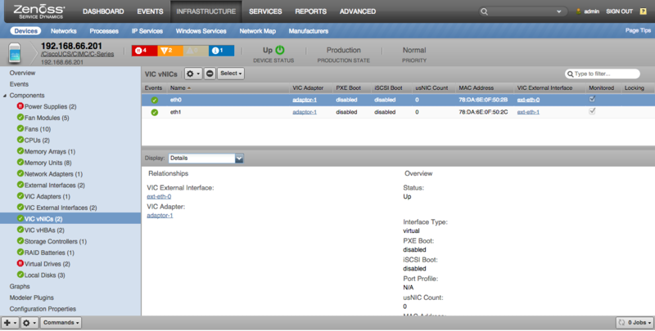Filter by info events badge showing 1
This screenshot has height=331, width=655.
(221, 51)
